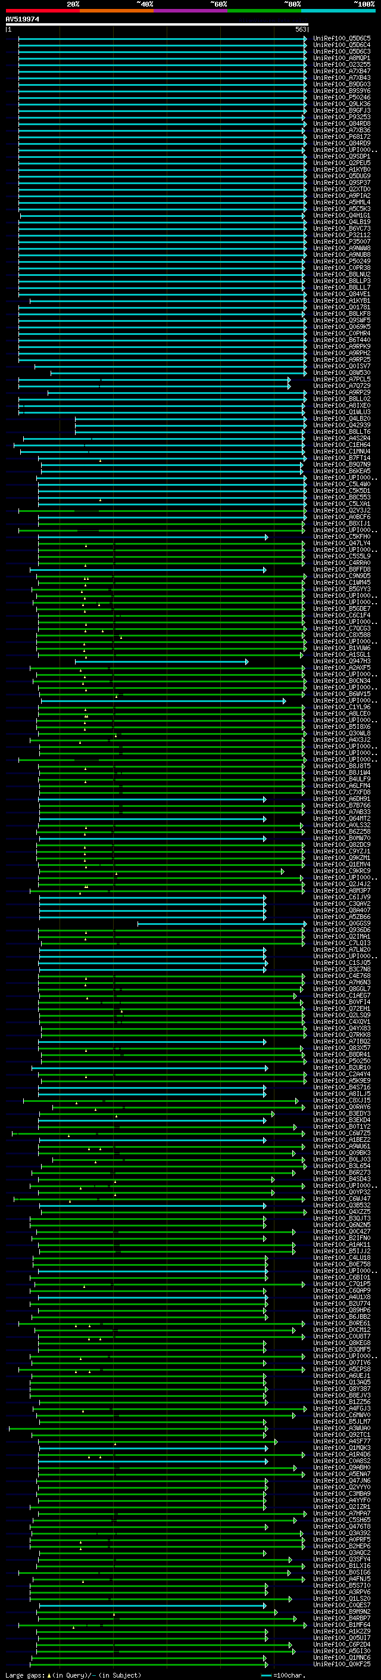Select hit UniRef100_Q9SDP1
Viewport: 381px width, 1680px height.
click(x=342, y=157)
